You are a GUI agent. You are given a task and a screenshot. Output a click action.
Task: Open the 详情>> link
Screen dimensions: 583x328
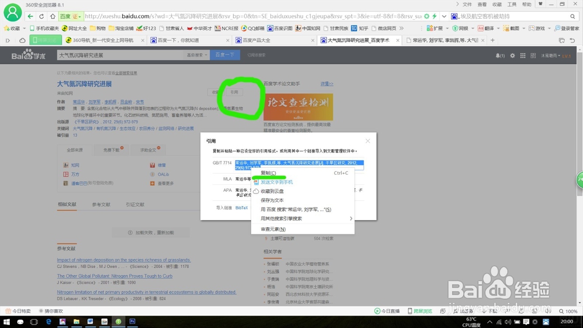click(327, 84)
